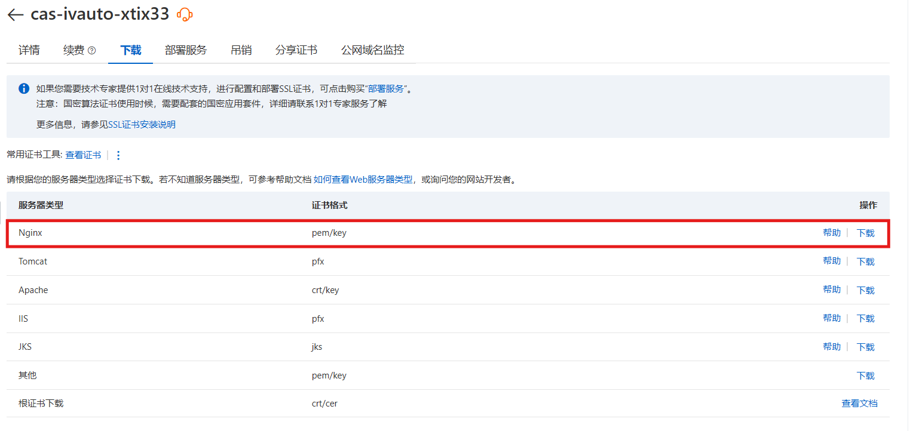Click the 如何查看Web服务器类型 help link

363,180
